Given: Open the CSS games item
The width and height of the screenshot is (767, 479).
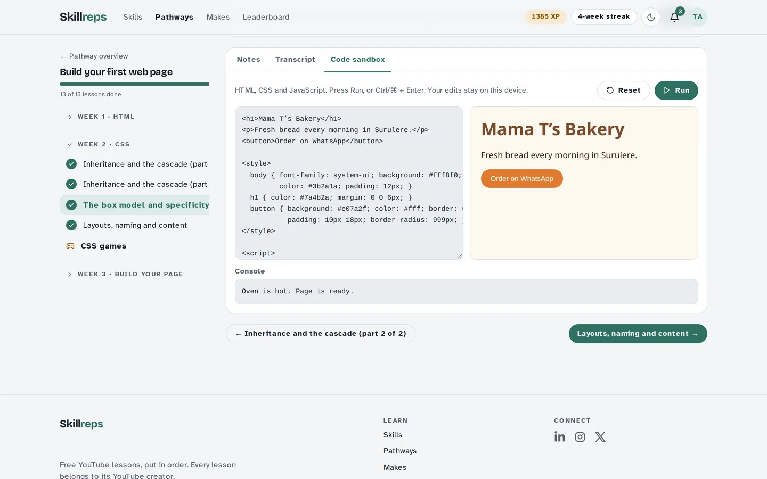Looking at the screenshot, I should tap(134, 246).
